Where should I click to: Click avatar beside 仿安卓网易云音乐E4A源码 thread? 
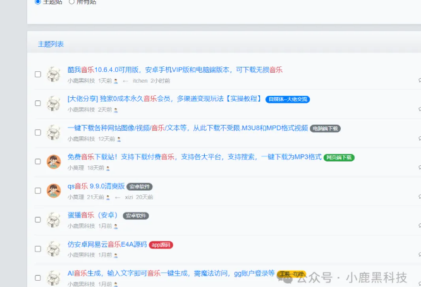click(54, 248)
